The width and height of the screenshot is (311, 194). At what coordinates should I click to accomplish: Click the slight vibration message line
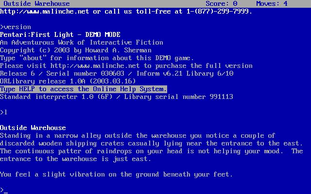(x=116, y=175)
